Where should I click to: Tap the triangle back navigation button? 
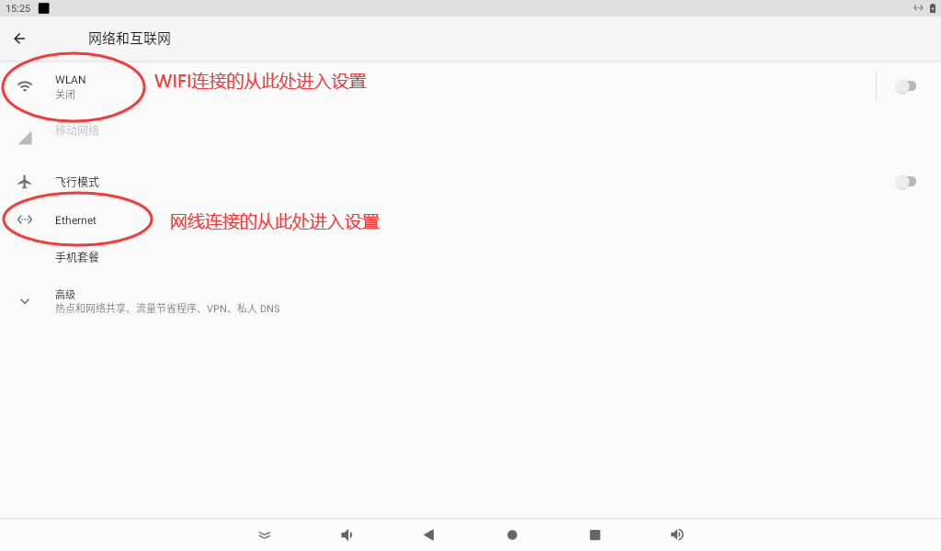[x=428, y=534]
